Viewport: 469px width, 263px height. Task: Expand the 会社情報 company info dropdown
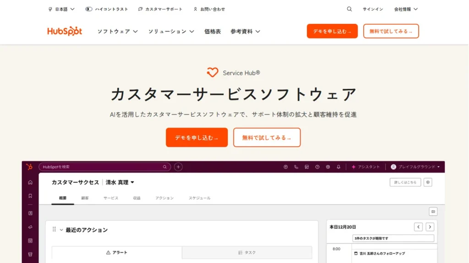(406, 9)
